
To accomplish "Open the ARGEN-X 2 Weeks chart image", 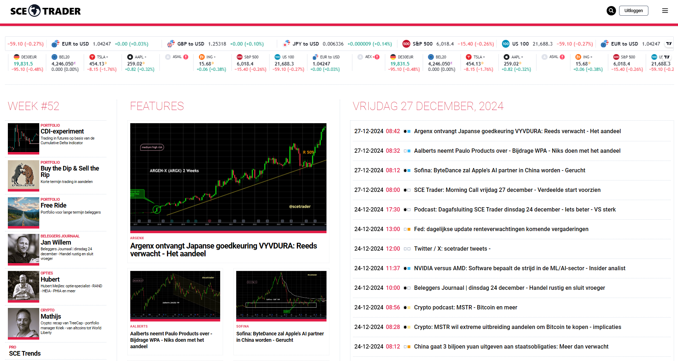I will (228, 178).
